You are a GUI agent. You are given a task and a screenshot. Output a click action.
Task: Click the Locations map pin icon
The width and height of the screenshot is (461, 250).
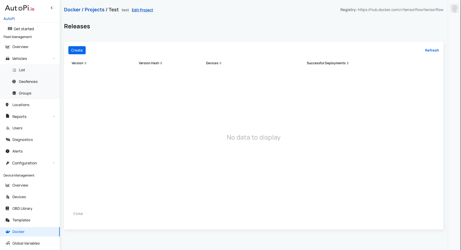pos(7,105)
